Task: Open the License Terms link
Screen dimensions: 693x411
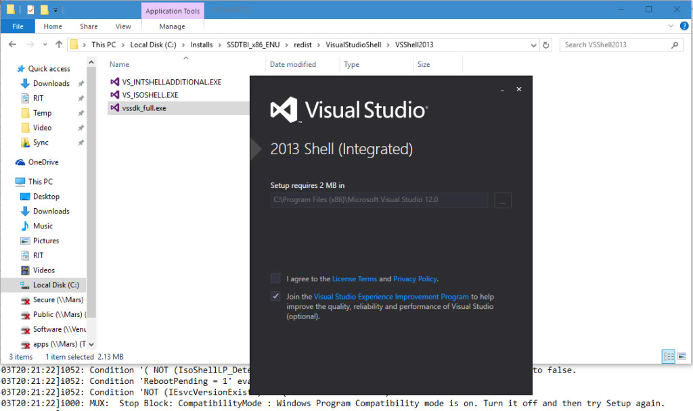Action: pyautogui.click(x=355, y=279)
